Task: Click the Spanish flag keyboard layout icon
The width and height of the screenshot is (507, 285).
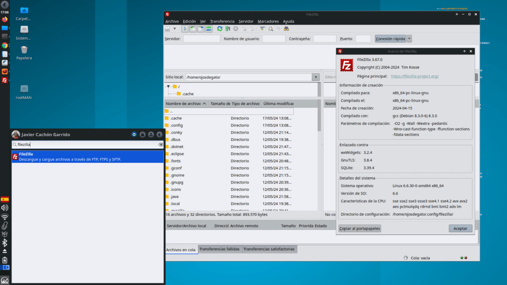Action: (x=4, y=199)
